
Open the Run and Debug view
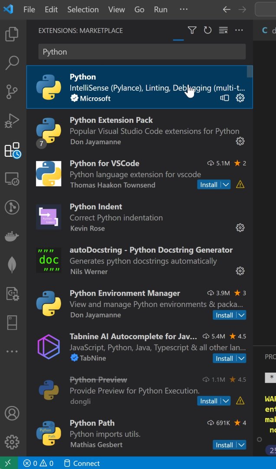[12, 121]
